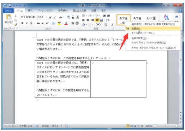Click the 100% zoom level label

click(149, 126)
